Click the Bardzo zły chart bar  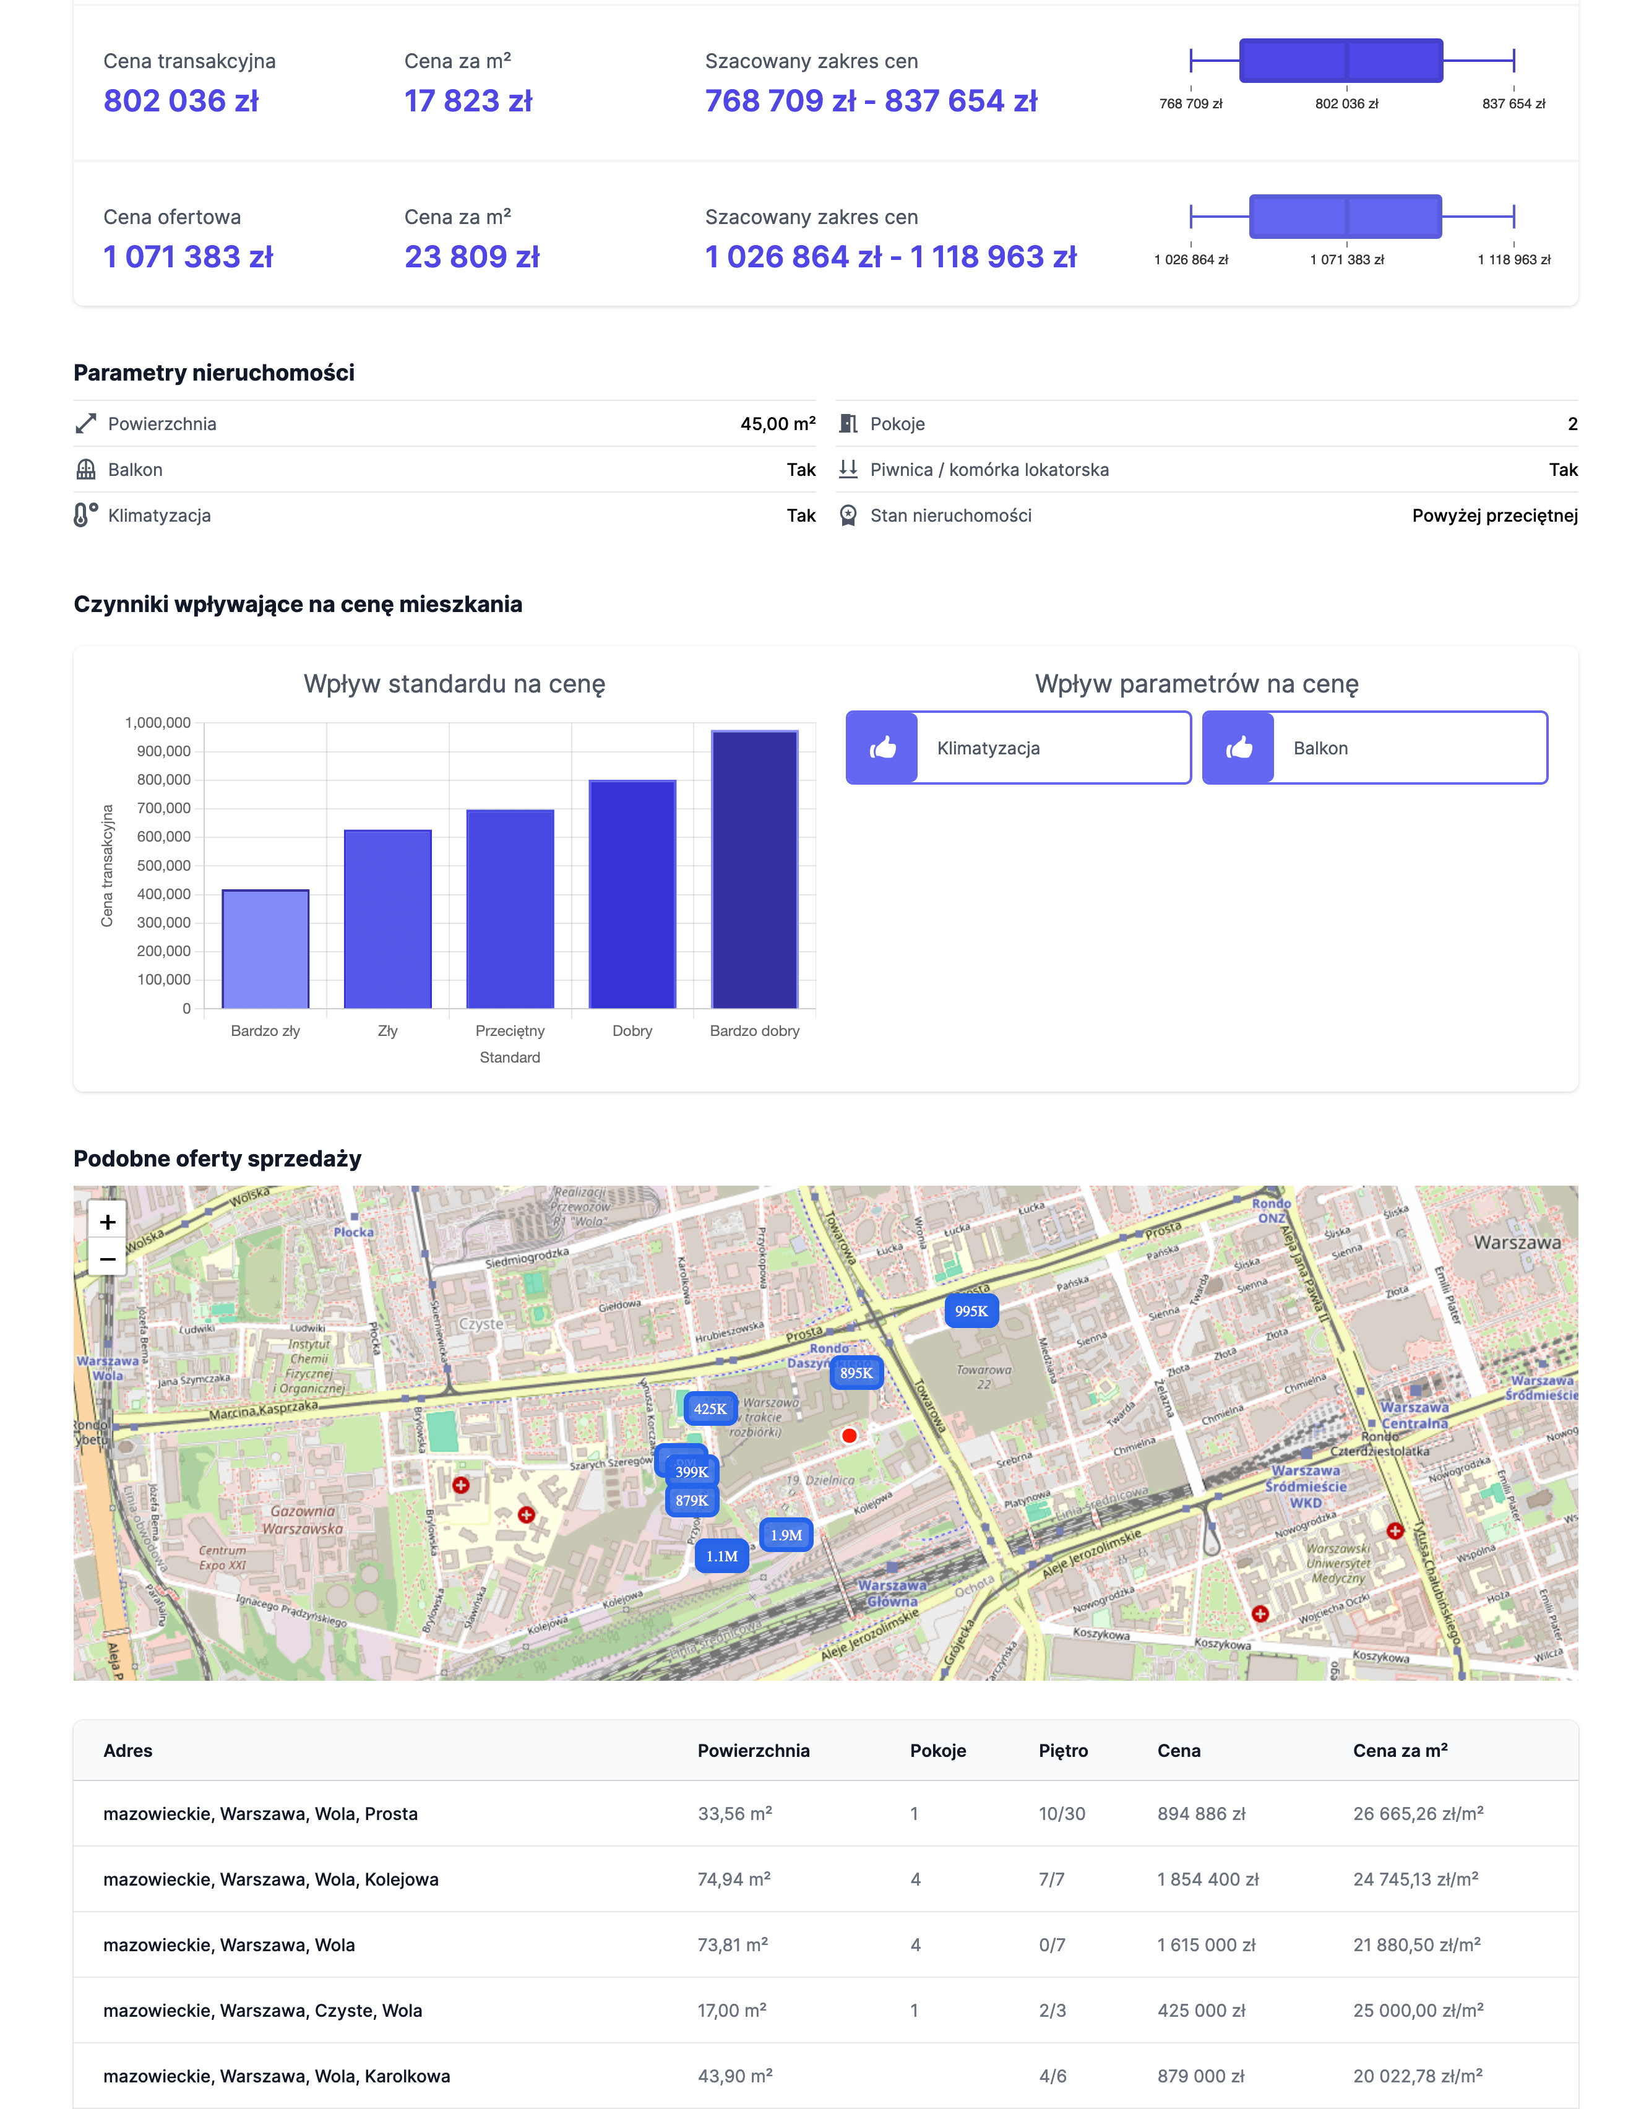tap(265, 949)
